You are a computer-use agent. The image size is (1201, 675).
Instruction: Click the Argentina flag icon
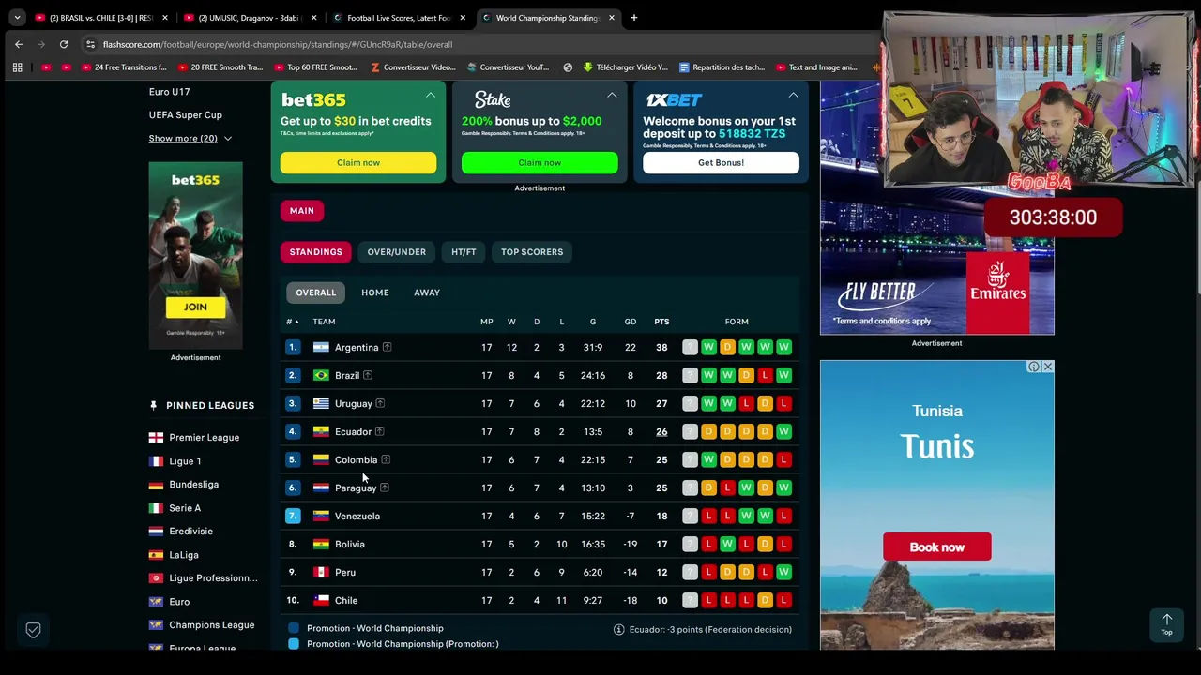321,348
